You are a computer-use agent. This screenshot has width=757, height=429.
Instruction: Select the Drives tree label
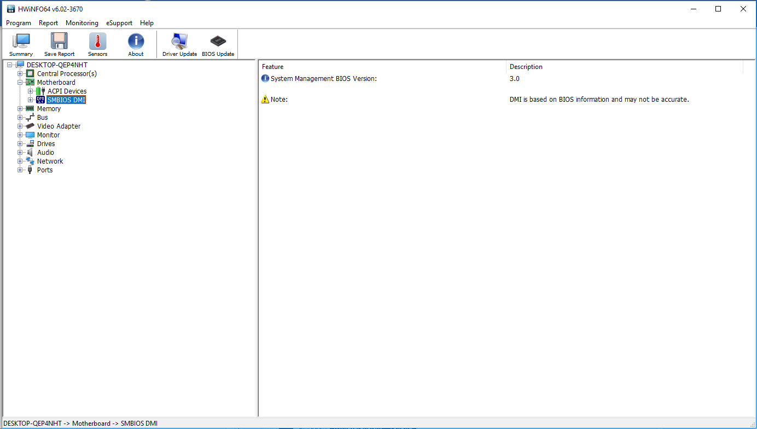coord(46,144)
